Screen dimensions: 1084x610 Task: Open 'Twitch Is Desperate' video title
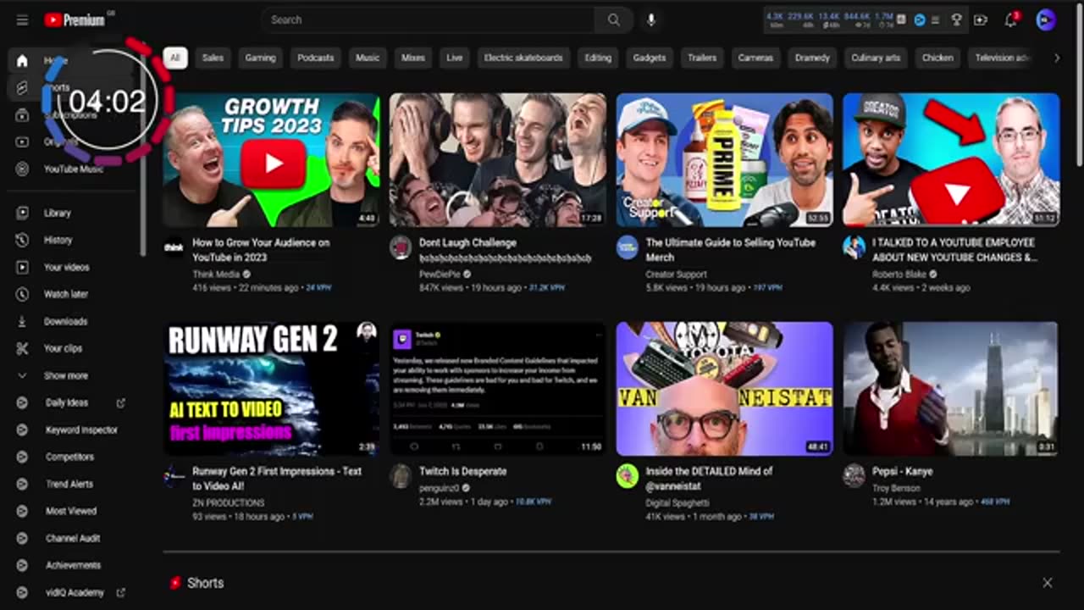pyautogui.click(x=462, y=471)
